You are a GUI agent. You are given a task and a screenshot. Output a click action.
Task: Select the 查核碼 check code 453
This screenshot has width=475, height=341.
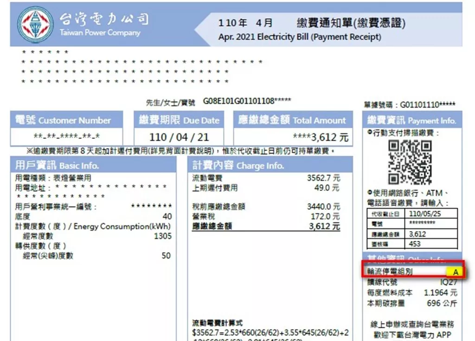click(x=415, y=244)
